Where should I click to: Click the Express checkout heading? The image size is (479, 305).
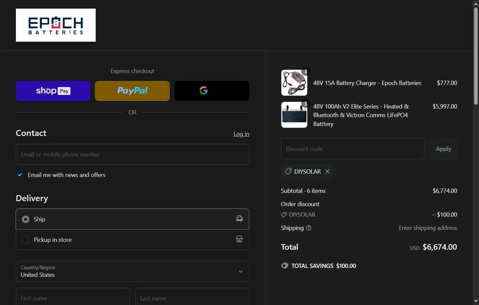132,71
